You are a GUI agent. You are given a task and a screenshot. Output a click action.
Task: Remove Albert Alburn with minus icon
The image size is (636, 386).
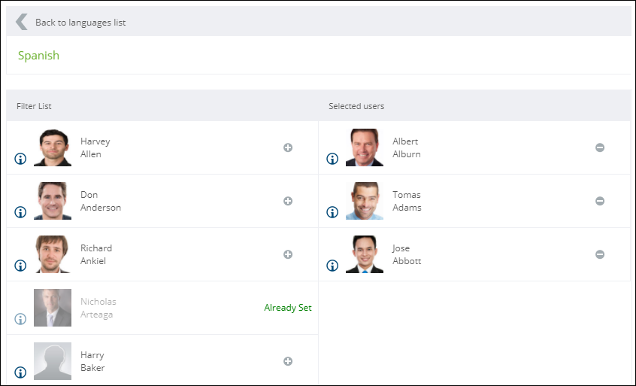click(x=600, y=147)
